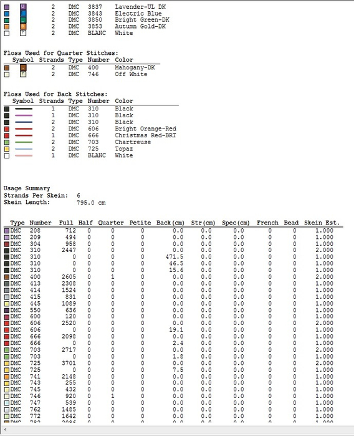Click the 'Floss Used for Back Stitches:' heading
354x436 pixels.
click(x=55, y=94)
